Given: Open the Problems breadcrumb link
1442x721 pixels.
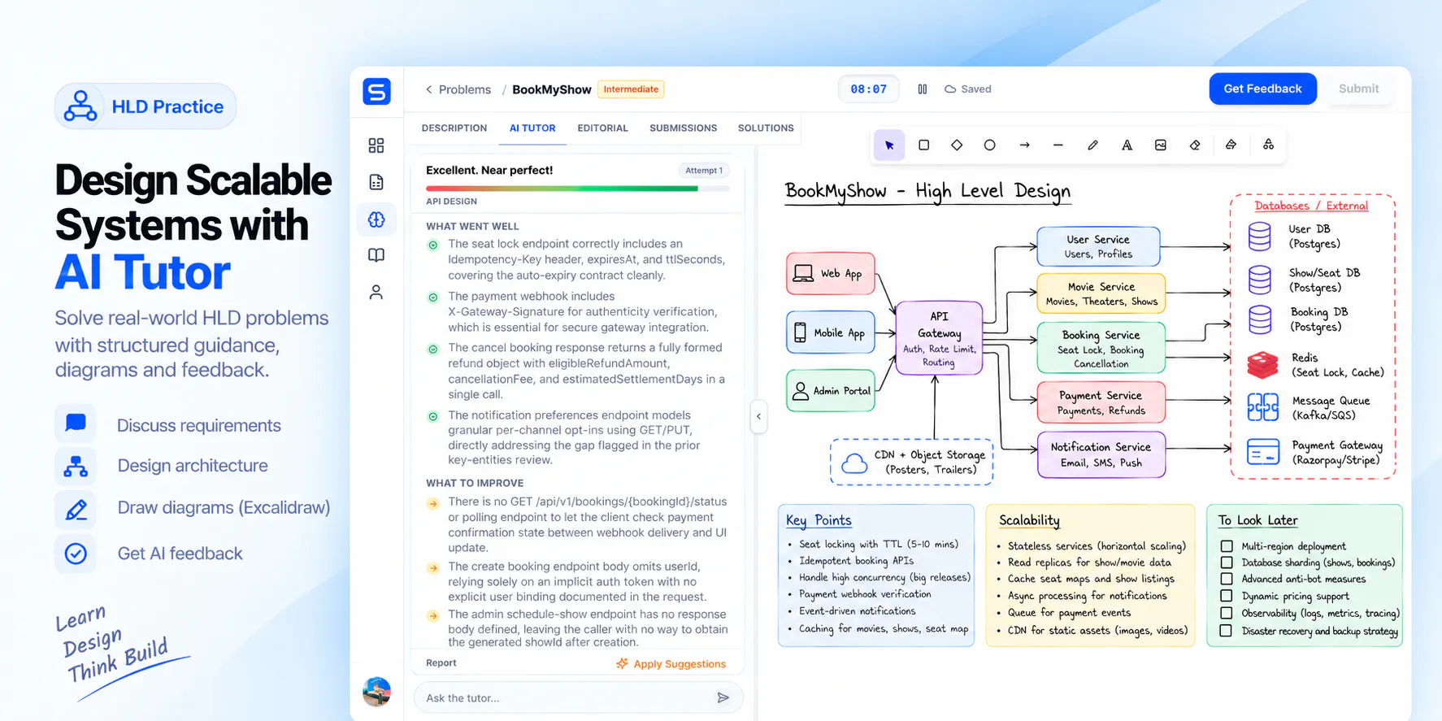Looking at the screenshot, I should [465, 89].
